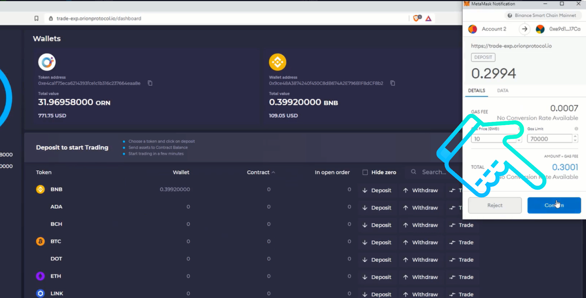Click the BNB coin icon in table
The height and width of the screenshot is (298, 586).
[40, 189]
